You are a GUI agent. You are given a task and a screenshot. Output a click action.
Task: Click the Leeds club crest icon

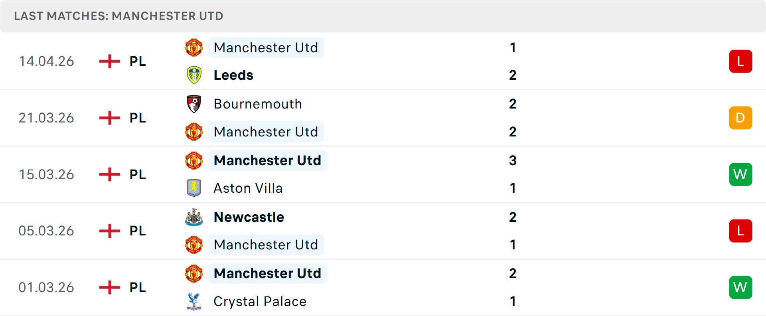tap(194, 75)
